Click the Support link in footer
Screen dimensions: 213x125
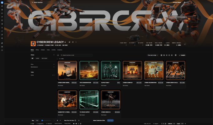(156, 124)
